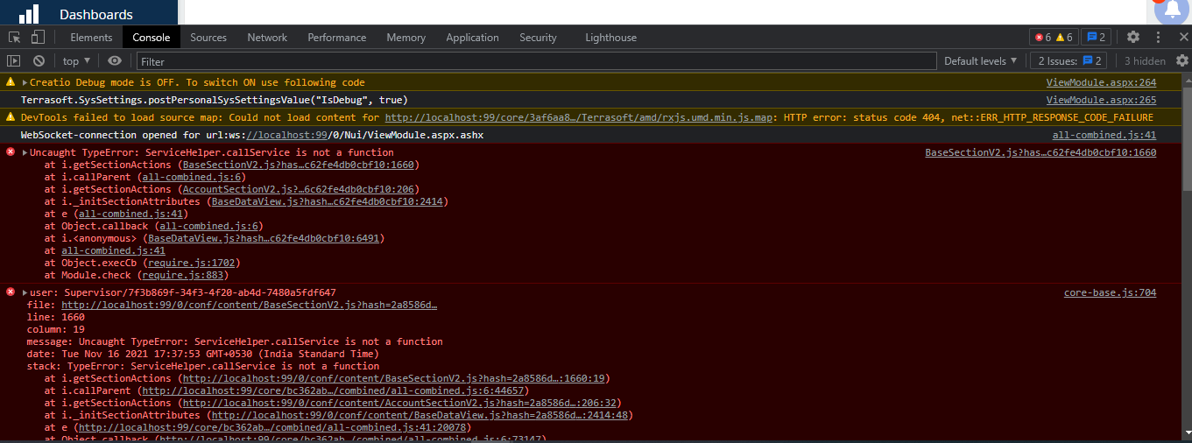This screenshot has height=443, width=1192.
Task: Toggle the device toolbar icon
Action: (x=38, y=37)
